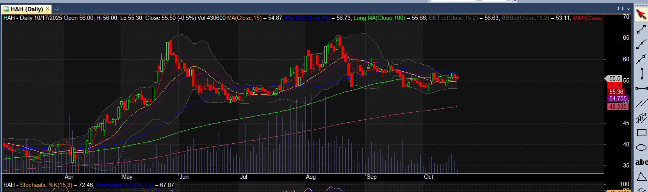Select the regression channel tool
Image resolution: width=648 pixels, height=192 pixels.
pos(641,118)
